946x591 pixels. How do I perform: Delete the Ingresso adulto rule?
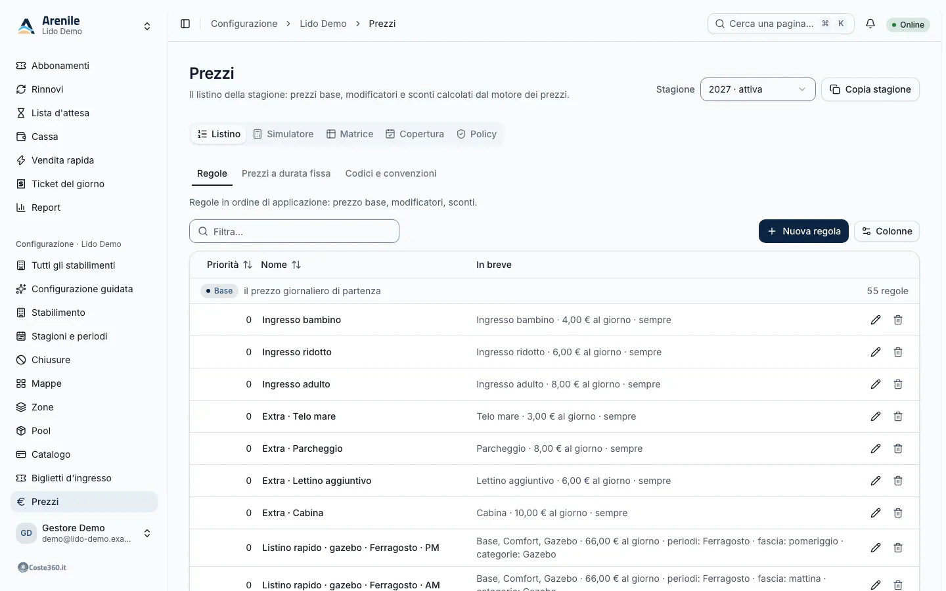[898, 384]
